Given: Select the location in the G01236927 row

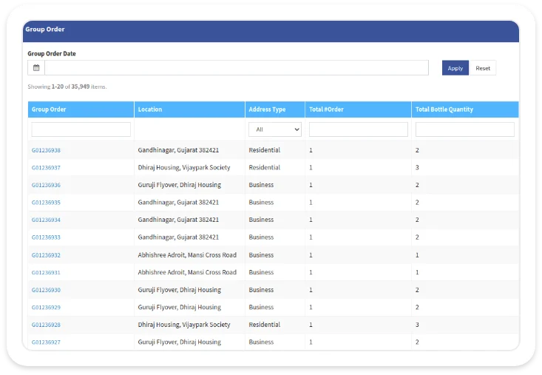Looking at the screenshot, I should (x=180, y=342).
